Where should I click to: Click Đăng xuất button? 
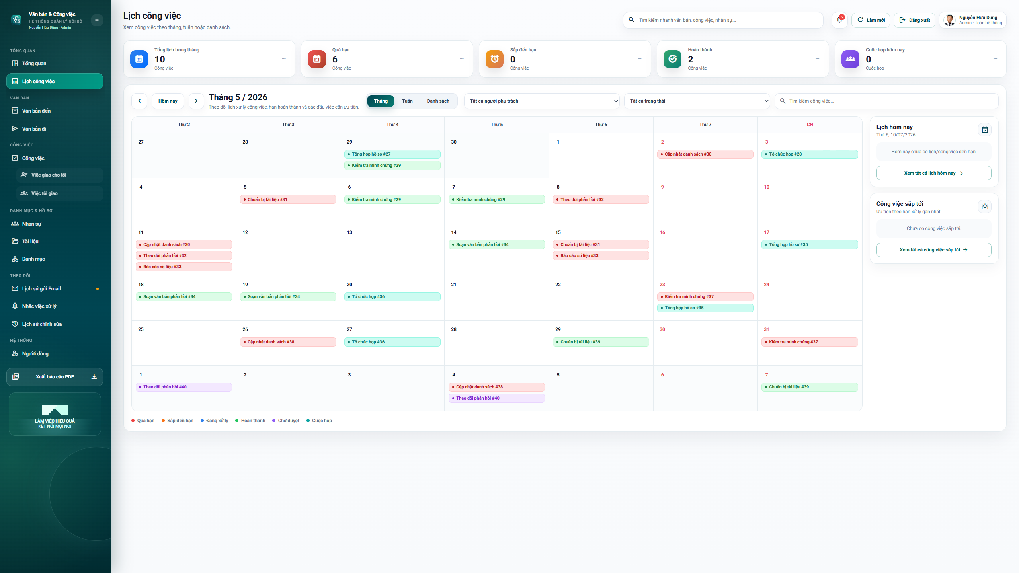pyautogui.click(x=914, y=20)
